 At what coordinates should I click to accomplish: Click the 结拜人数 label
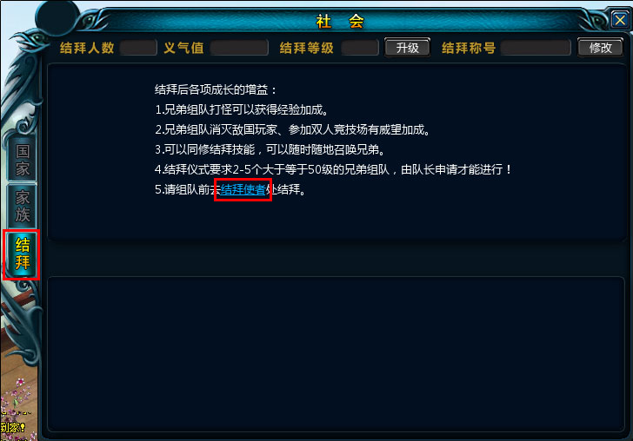pyautogui.click(x=87, y=48)
